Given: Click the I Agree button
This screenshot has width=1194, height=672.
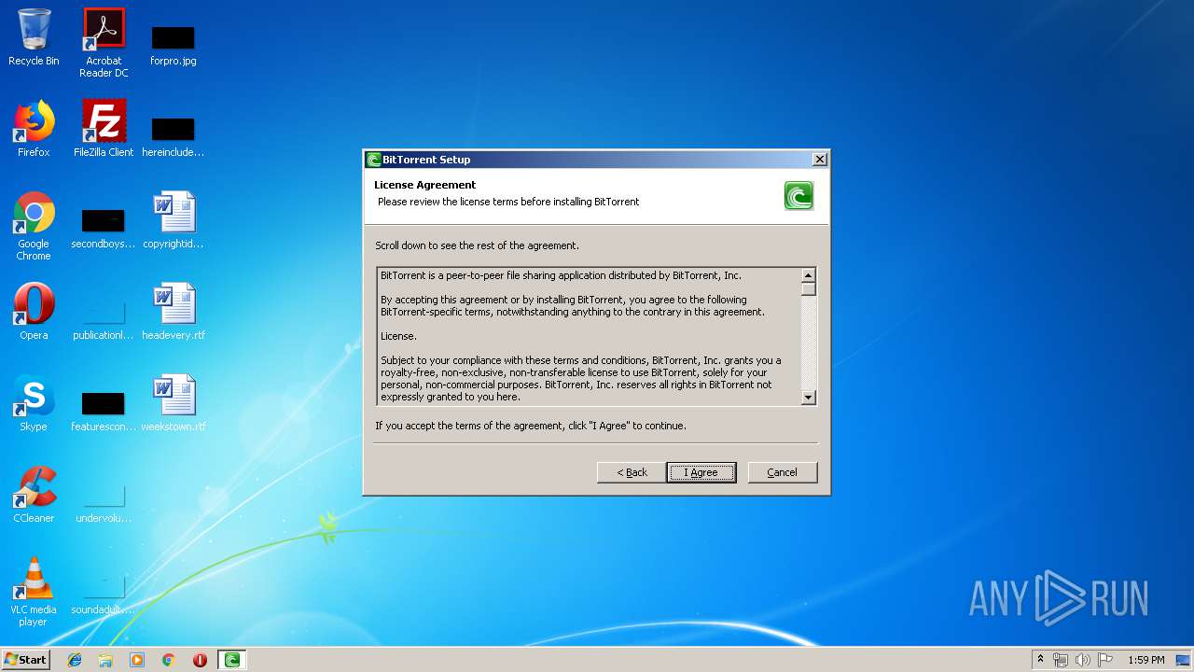Looking at the screenshot, I should 701,472.
